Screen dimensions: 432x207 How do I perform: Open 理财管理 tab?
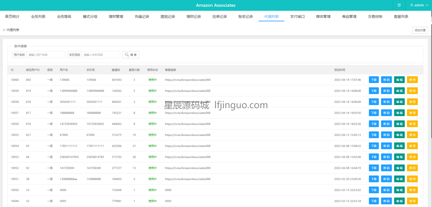[x=116, y=17]
